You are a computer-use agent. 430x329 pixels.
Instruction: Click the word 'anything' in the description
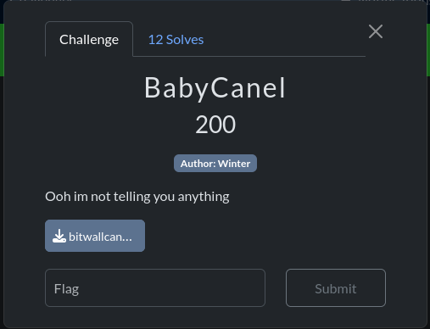[204, 198]
